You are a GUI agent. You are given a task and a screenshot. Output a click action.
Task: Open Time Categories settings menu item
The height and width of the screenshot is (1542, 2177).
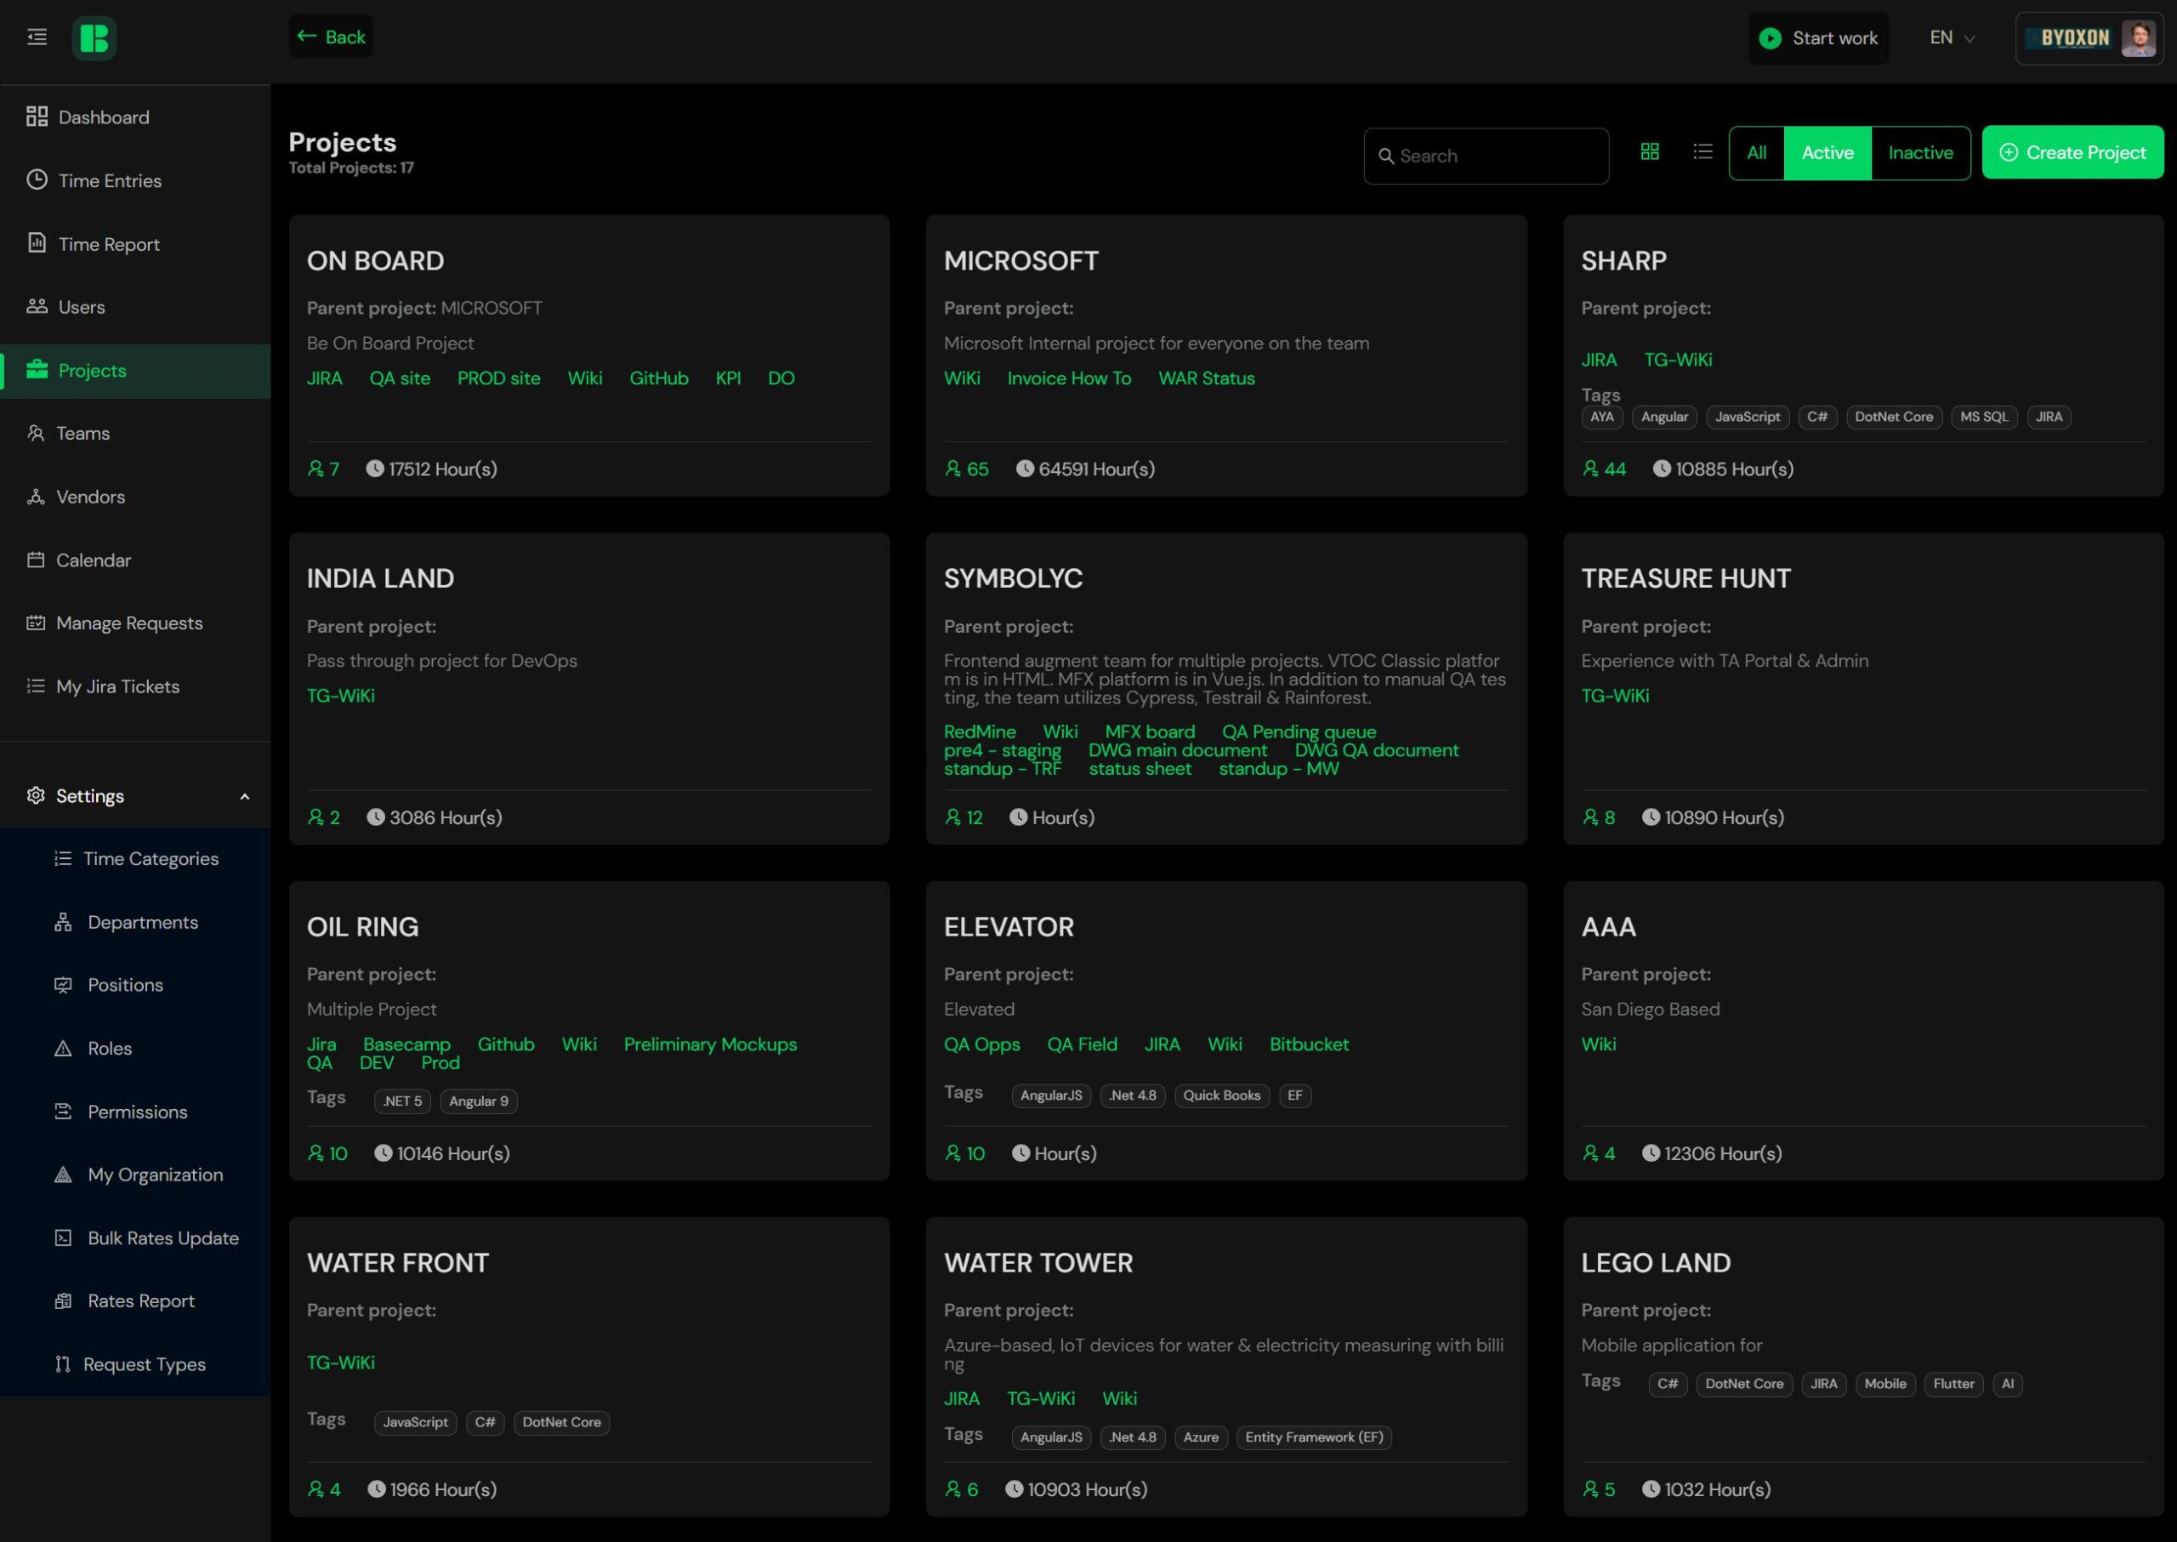point(136,858)
